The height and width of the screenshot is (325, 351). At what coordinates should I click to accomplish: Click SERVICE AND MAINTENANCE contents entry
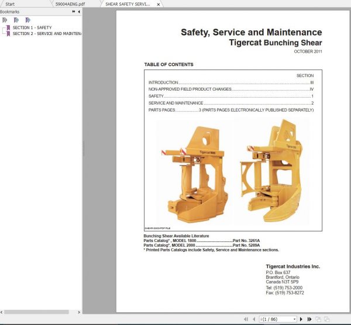[231, 103]
